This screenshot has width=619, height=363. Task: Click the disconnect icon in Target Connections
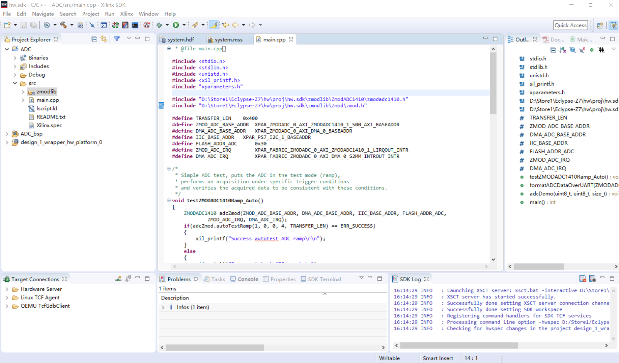point(128,279)
